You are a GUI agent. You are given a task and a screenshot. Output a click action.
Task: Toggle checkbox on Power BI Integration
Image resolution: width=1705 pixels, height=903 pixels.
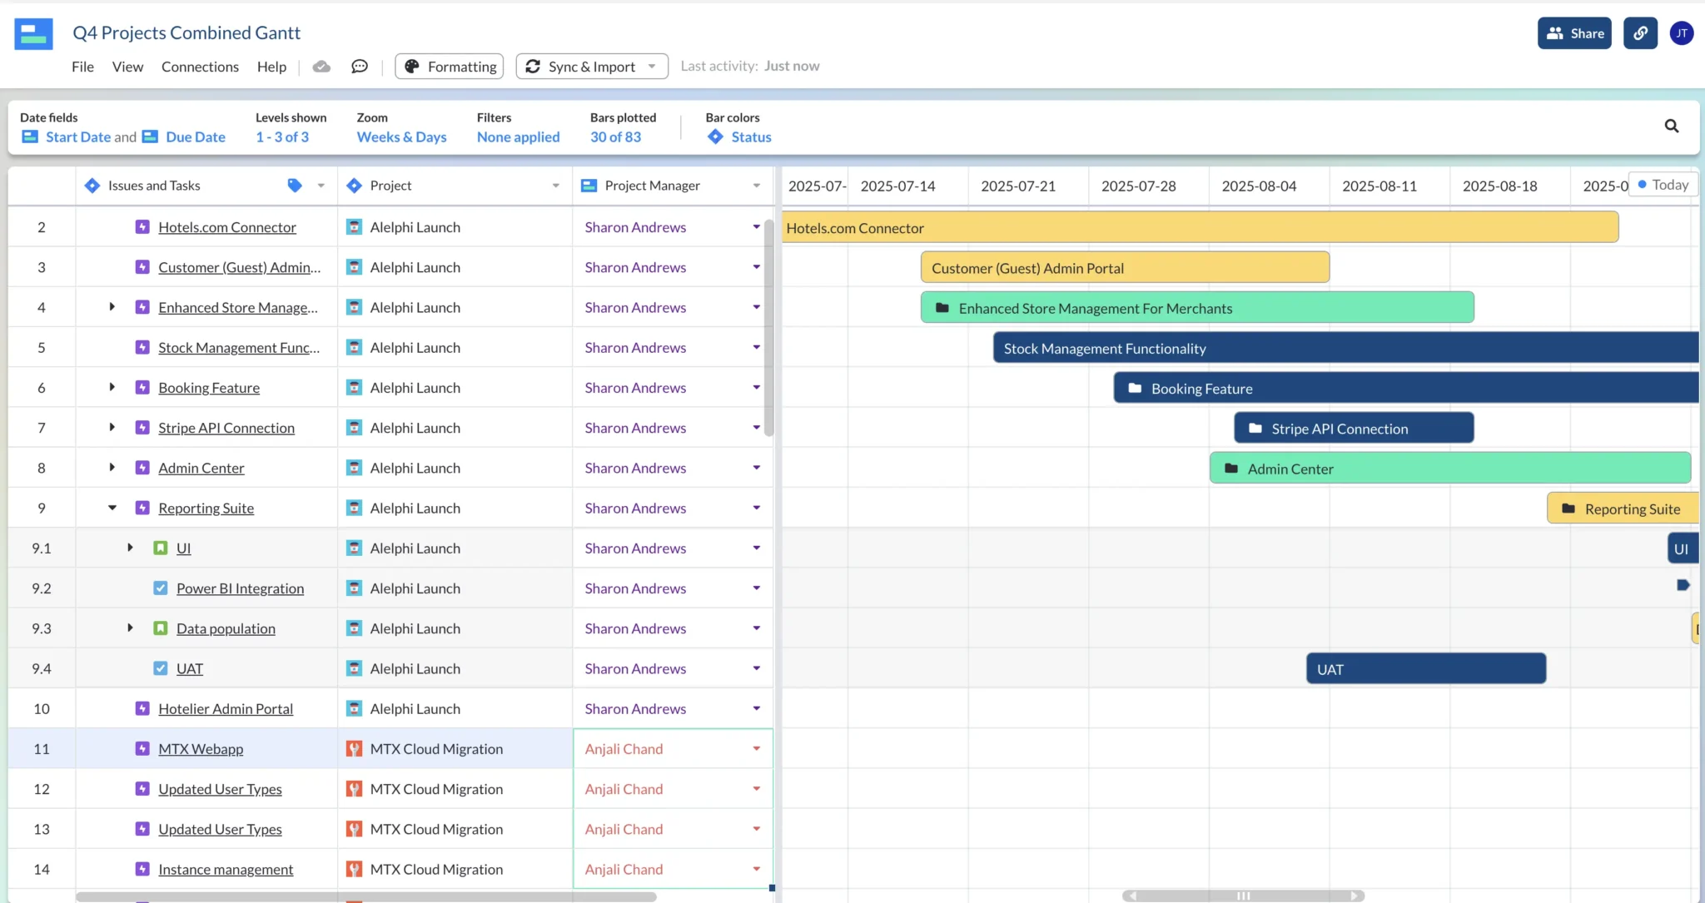[x=162, y=588]
